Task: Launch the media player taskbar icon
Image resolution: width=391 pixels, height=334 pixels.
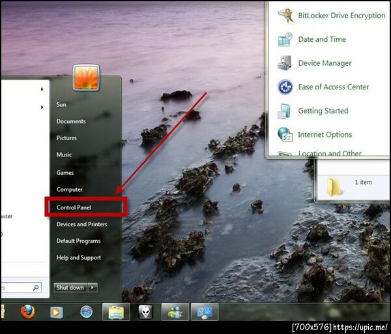Action: click(56, 312)
